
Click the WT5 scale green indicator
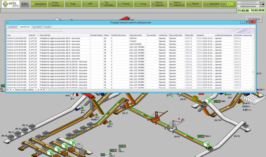pyautogui.click(x=226, y=94)
